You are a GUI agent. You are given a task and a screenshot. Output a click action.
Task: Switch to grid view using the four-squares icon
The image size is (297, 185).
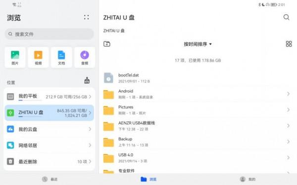(x=289, y=44)
